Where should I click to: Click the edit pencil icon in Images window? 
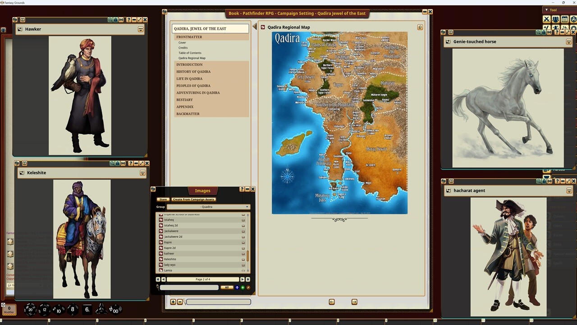[x=248, y=288]
